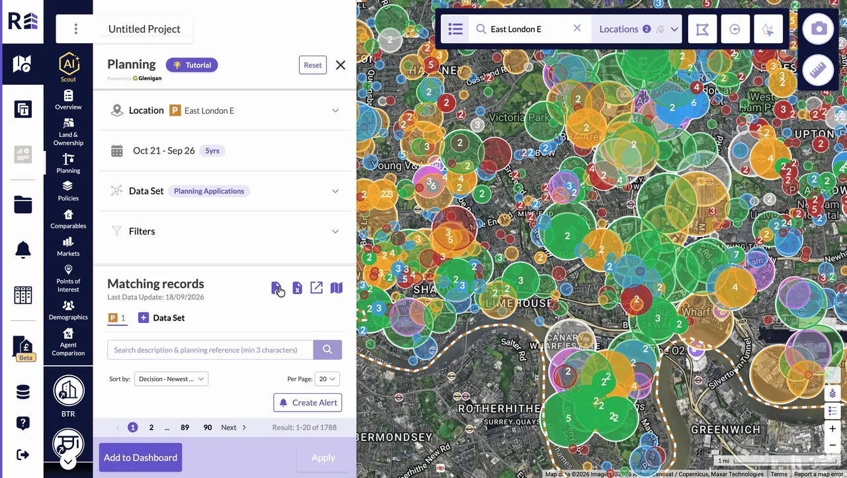Image resolution: width=847 pixels, height=478 pixels.
Task: Click the planning description search field
Action: pyautogui.click(x=210, y=350)
